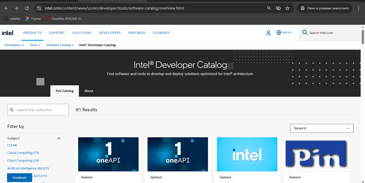Reload the page with refresh icon
This screenshot has height=183, width=365.
point(27,8)
